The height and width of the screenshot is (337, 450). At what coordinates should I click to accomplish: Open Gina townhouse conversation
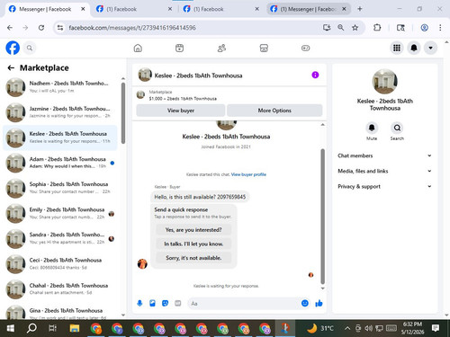[60, 313]
